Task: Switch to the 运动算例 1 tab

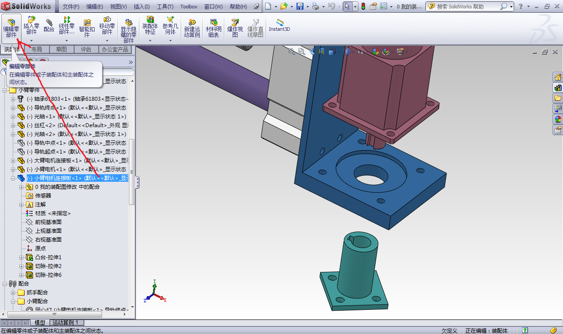Action: tap(66, 323)
